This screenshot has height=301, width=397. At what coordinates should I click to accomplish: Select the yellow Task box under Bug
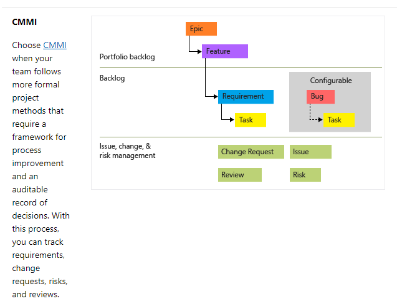[x=338, y=120]
